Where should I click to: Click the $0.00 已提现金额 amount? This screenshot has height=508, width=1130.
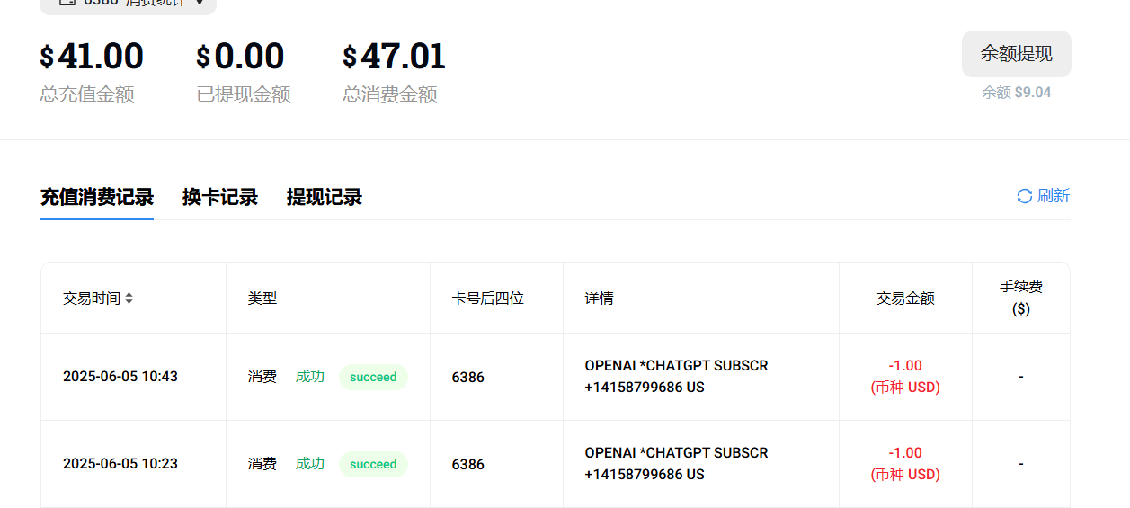(240, 57)
